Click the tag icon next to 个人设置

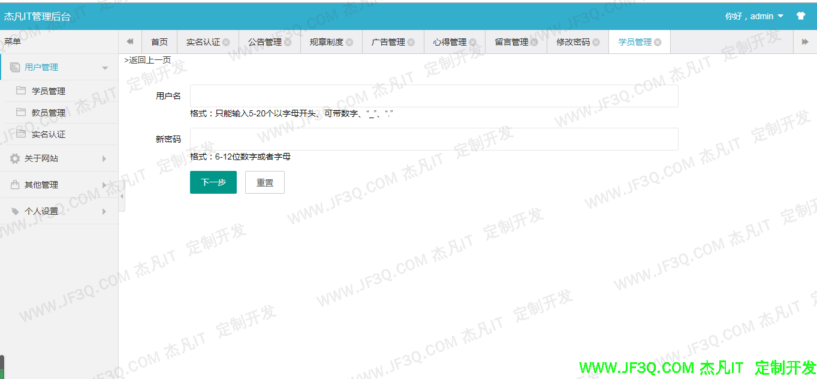14,211
